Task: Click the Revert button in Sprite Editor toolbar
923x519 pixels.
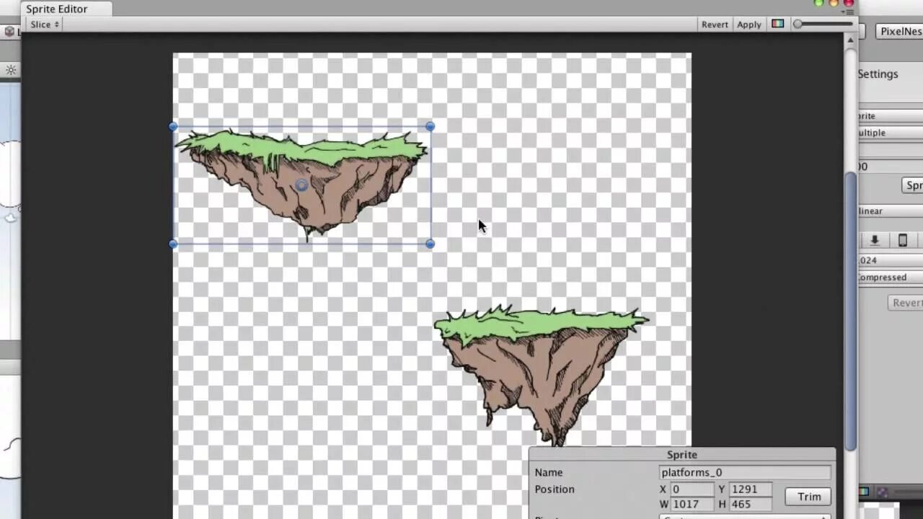Action: (715, 24)
